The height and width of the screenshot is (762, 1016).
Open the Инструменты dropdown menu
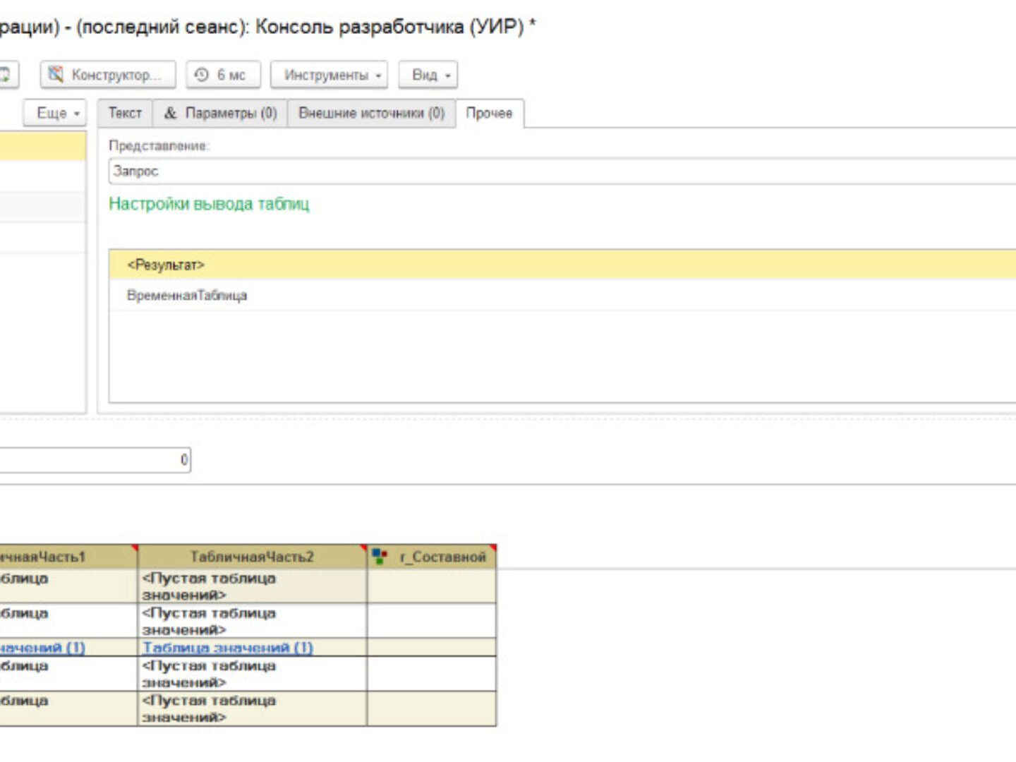coord(329,75)
